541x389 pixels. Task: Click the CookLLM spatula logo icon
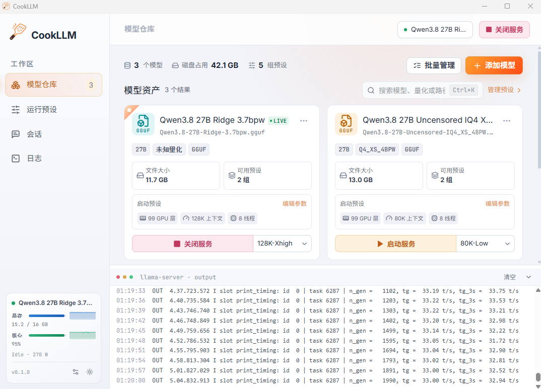click(18, 32)
